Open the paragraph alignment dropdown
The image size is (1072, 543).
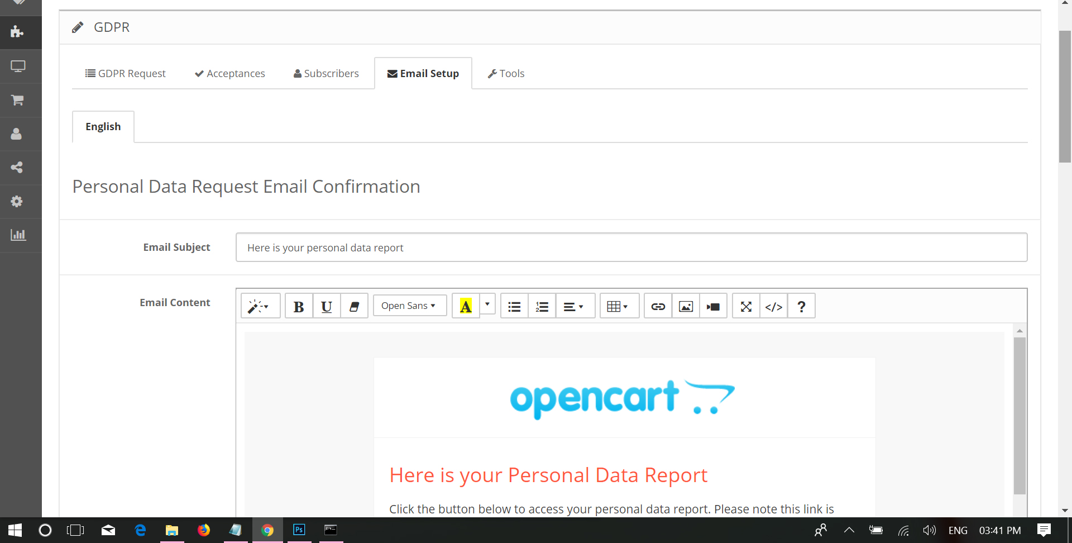coord(576,306)
